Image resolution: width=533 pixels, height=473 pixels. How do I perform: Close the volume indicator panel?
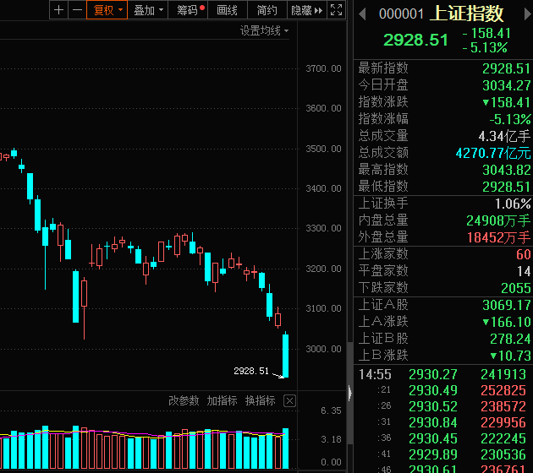pos(289,401)
